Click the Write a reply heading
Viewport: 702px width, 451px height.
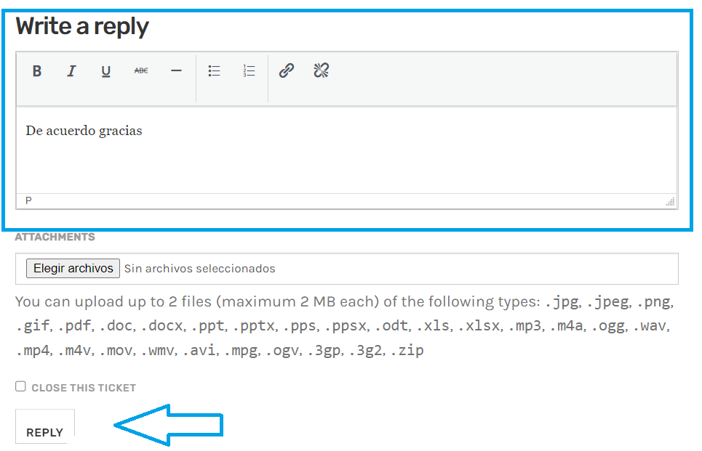(82, 26)
